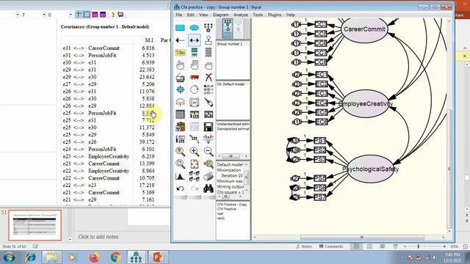Open the Diagram menu in Amos
Image resolution: width=470 pixels, height=264 pixels.
coord(221,15)
